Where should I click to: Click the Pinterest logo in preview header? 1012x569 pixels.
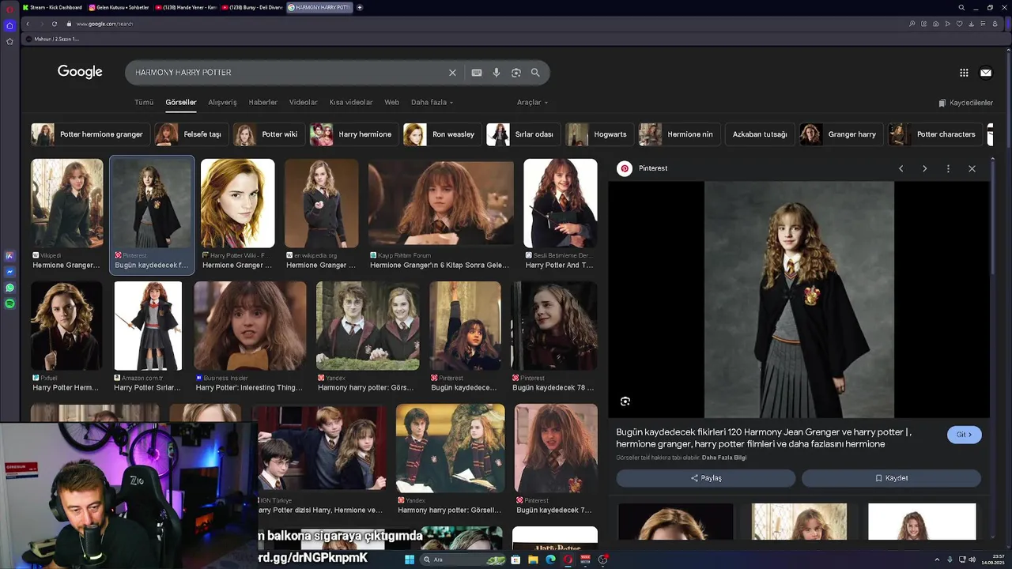(x=625, y=168)
